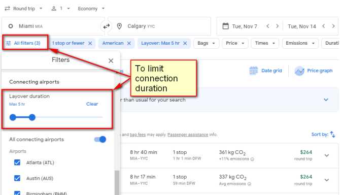Click the Calgary YYC destination field
340x195 pixels.
[x=159, y=26]
